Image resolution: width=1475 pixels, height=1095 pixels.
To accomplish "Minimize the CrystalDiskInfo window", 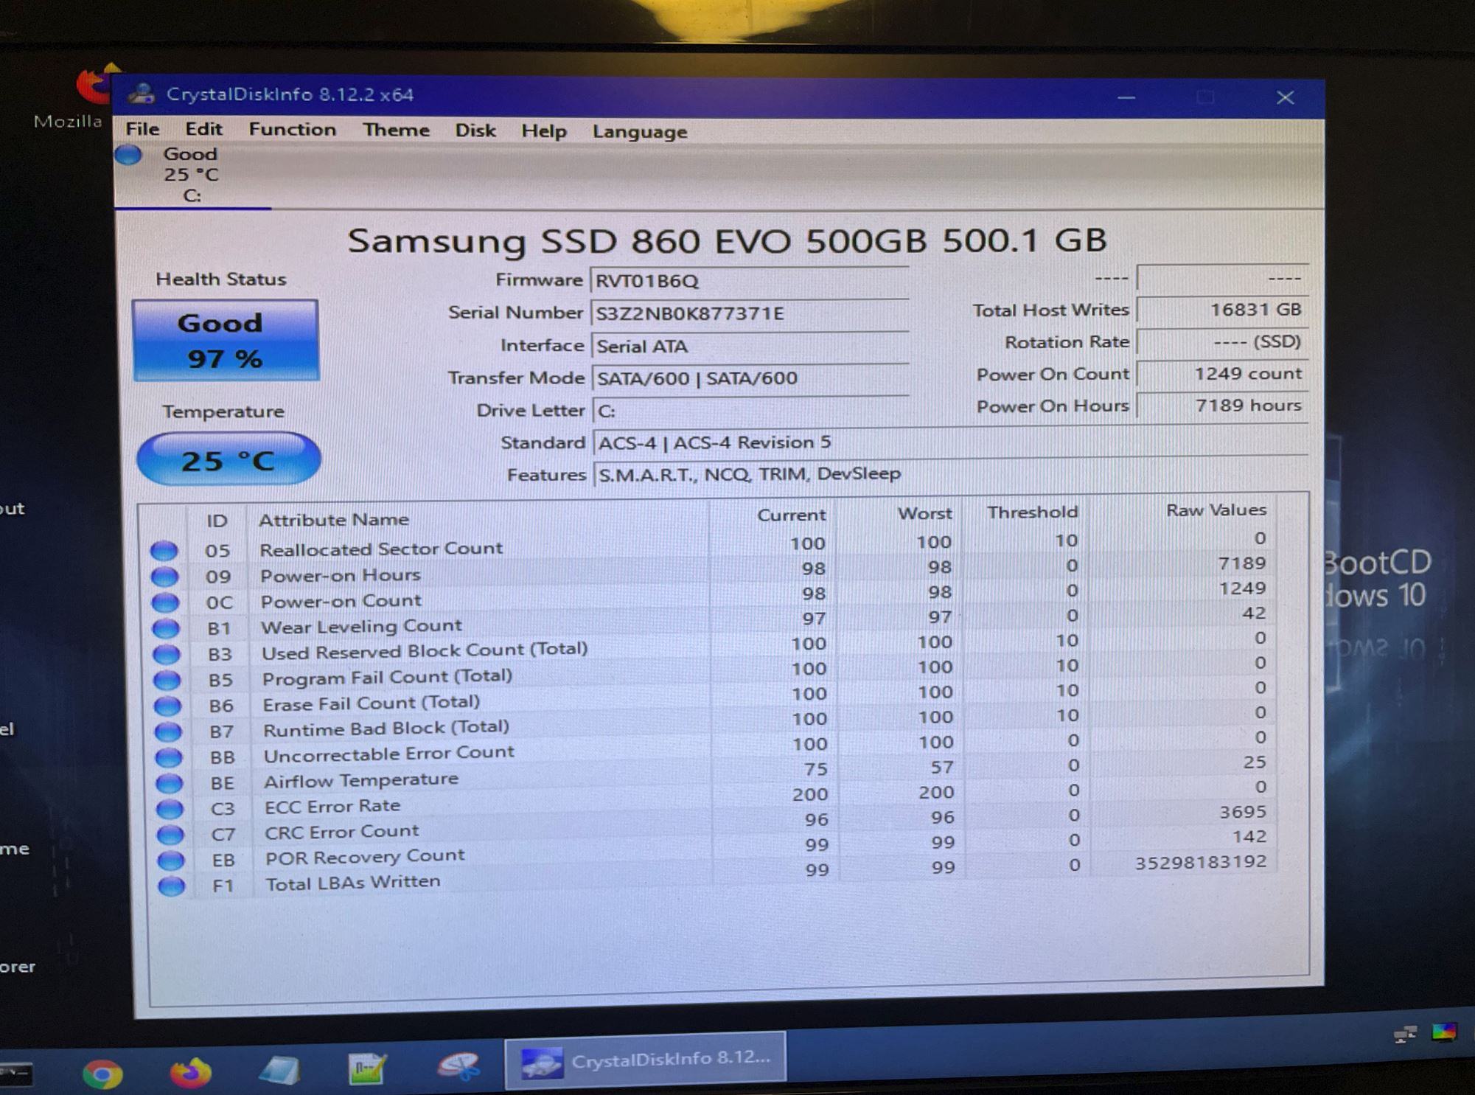I will (x=1126, y=97).
